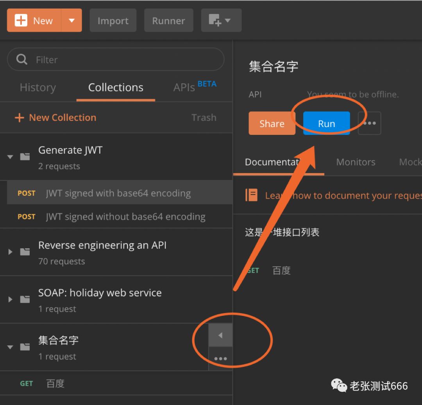Screen dimensions: 422x405
Task: Switch to the Monitors tab
Action: click(x=356, y=162)
